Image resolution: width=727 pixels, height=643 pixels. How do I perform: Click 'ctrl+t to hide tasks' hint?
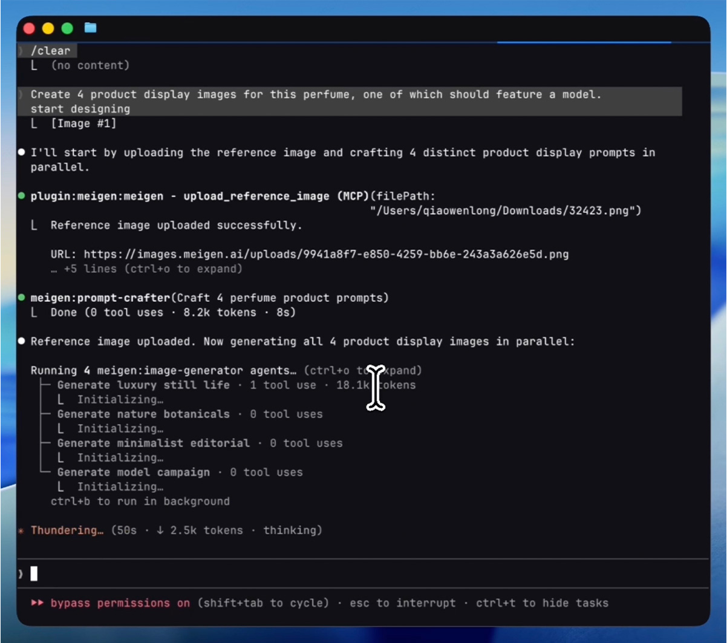(x=542, y=602)
